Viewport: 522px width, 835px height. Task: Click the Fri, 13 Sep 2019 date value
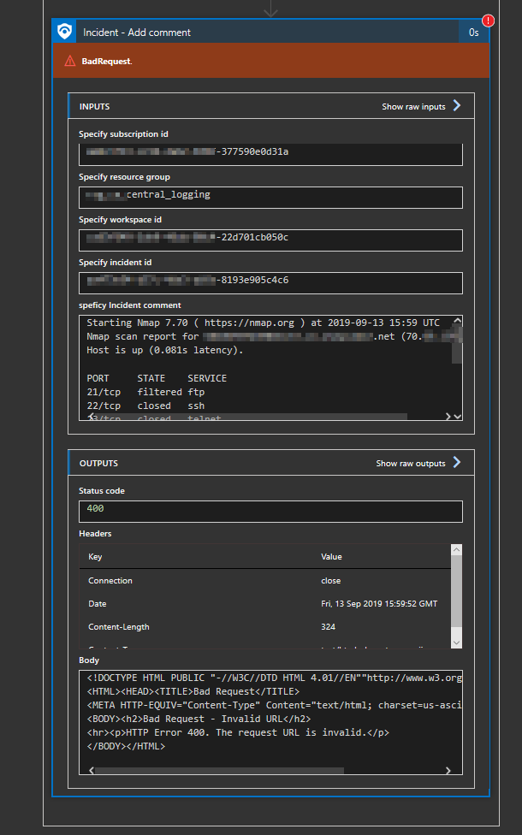(x=379, y=604)
